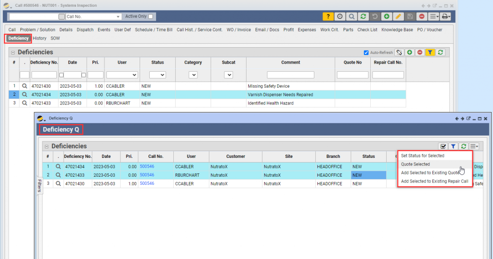Switch to the History tab
This screenshot has width=493, height=259.
(x=39, y=38)
